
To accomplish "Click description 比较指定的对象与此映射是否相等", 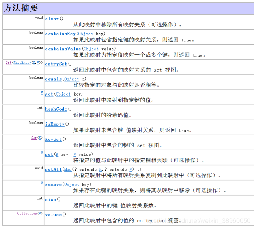I will click(116, 85).
